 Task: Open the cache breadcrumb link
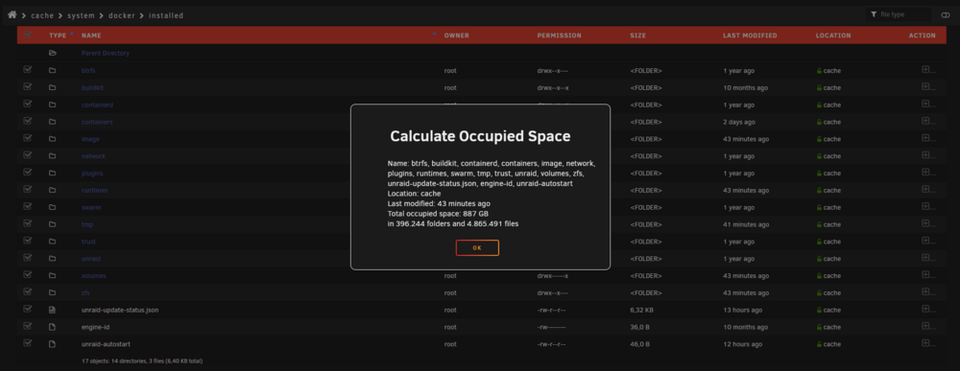click(43, 15)
